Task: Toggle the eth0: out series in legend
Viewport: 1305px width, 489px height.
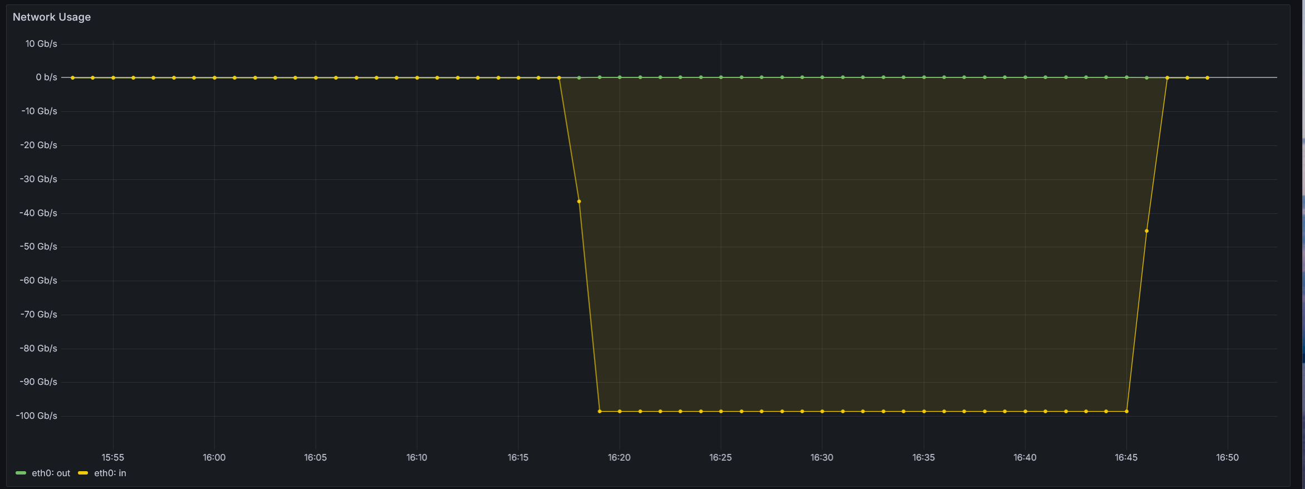Action: pyautogui.click(x=51, y=473)
